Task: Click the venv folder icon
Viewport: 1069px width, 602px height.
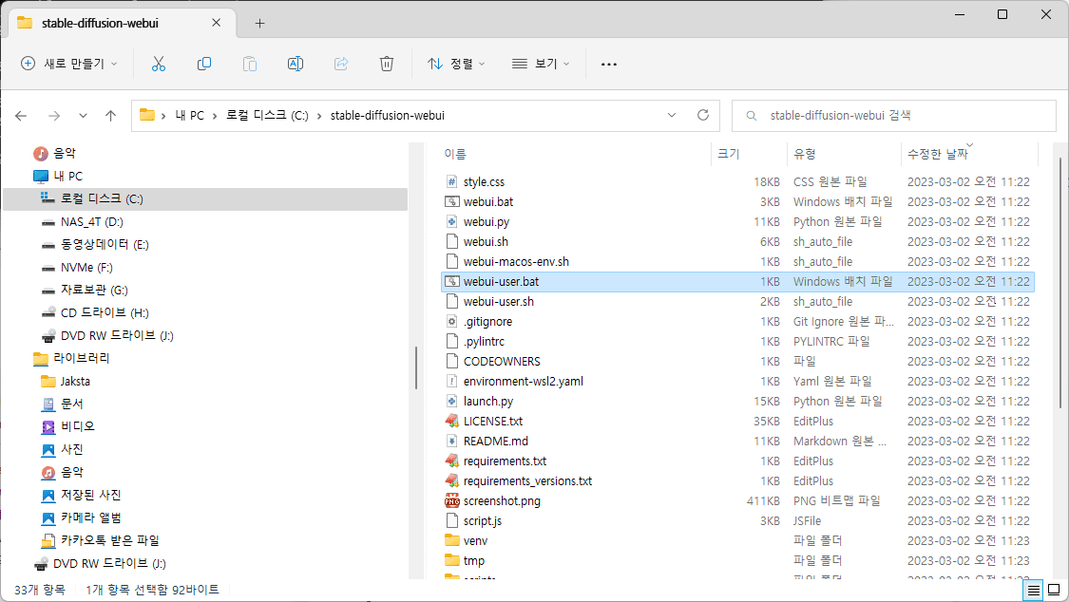Action: click(451, 540)
